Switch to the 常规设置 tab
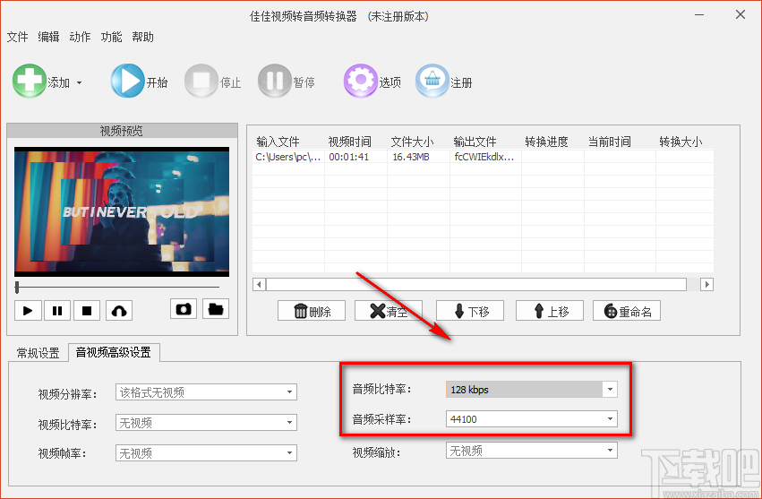 pos(38,353)
